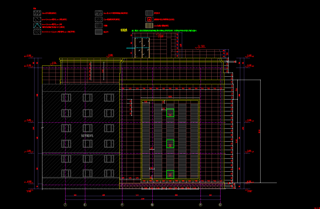The image size is (320, 209).
Task: Select the axis bubble labeled 8
Action: 85,205
